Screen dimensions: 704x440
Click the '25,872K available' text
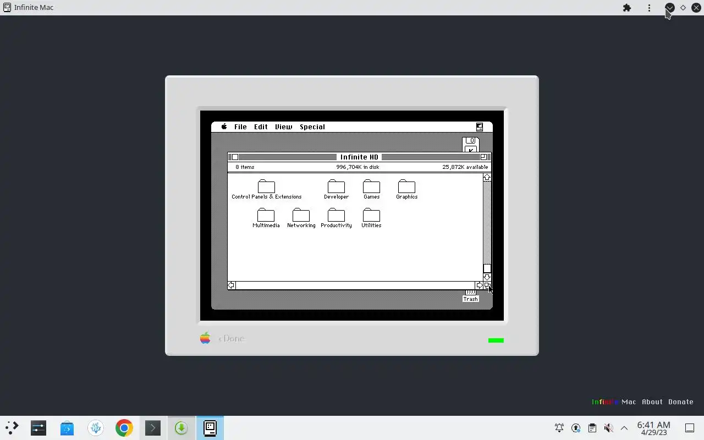point(465,167)
